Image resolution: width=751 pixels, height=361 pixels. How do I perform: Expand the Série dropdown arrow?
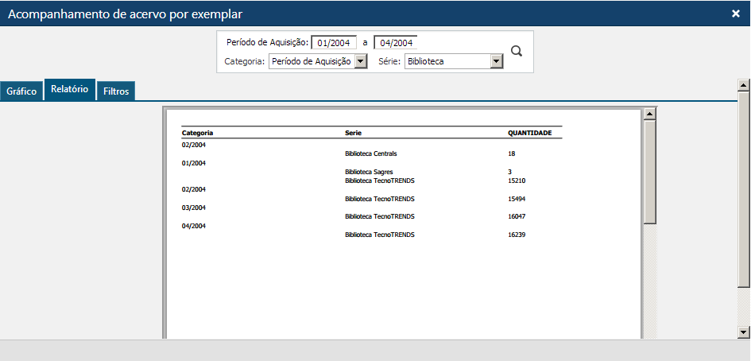(x=497, y=61)
